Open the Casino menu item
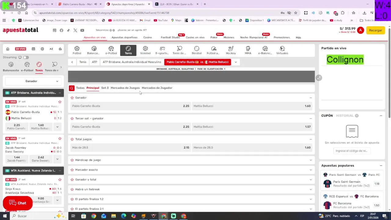Screen dimensions: 391x220 pyautogui.click(x=148, y=37)
